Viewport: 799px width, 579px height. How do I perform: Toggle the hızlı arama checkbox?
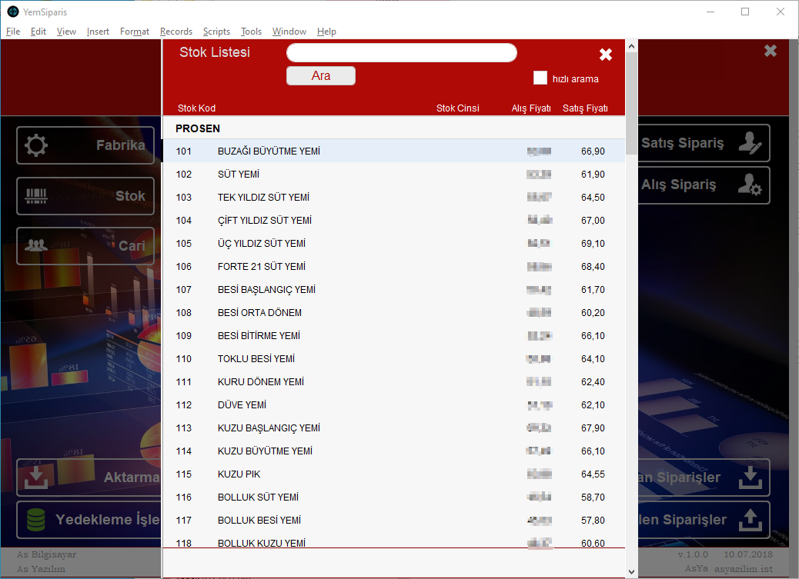click(540, 78)
